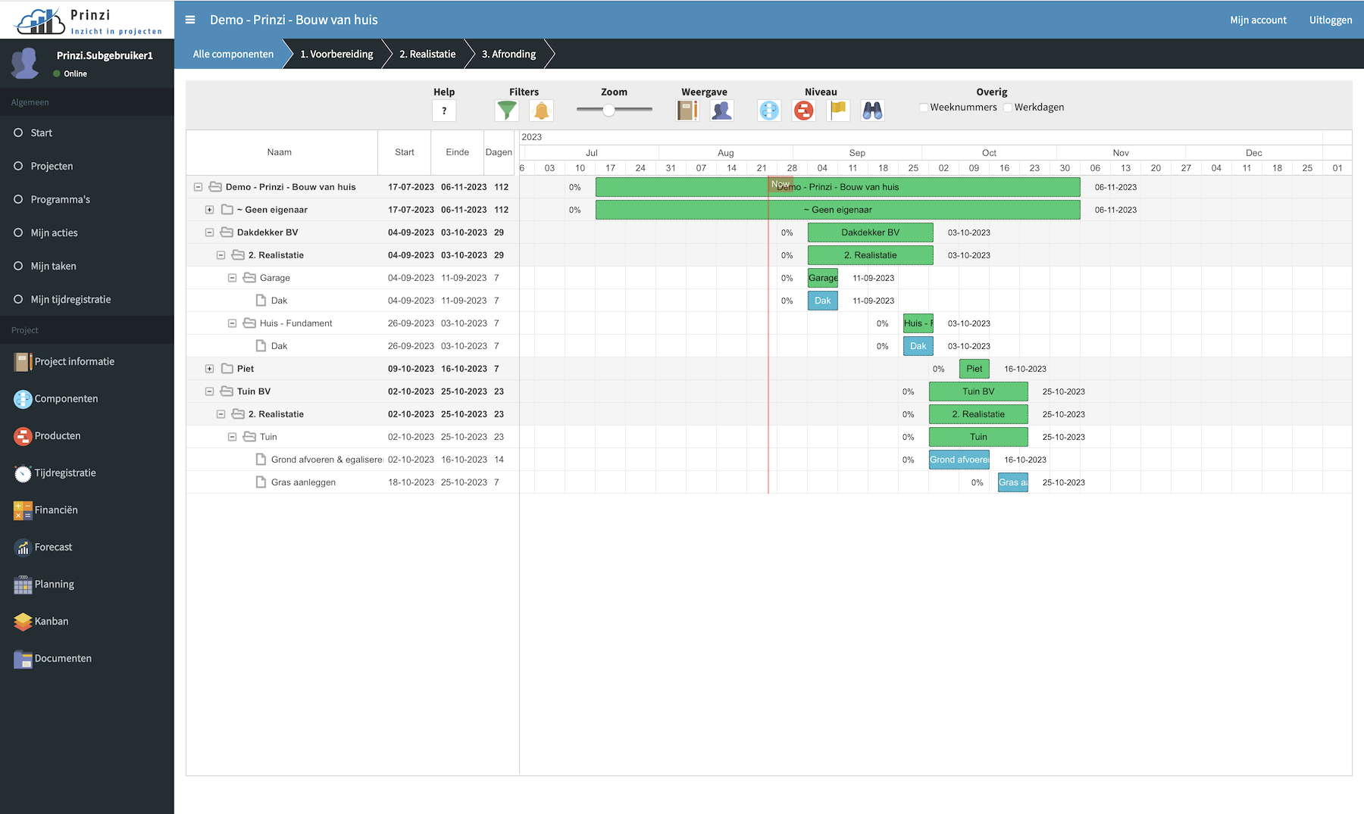Open the green funnel filter
This screenshot has height=814, width=1364.
coord(506,111)
